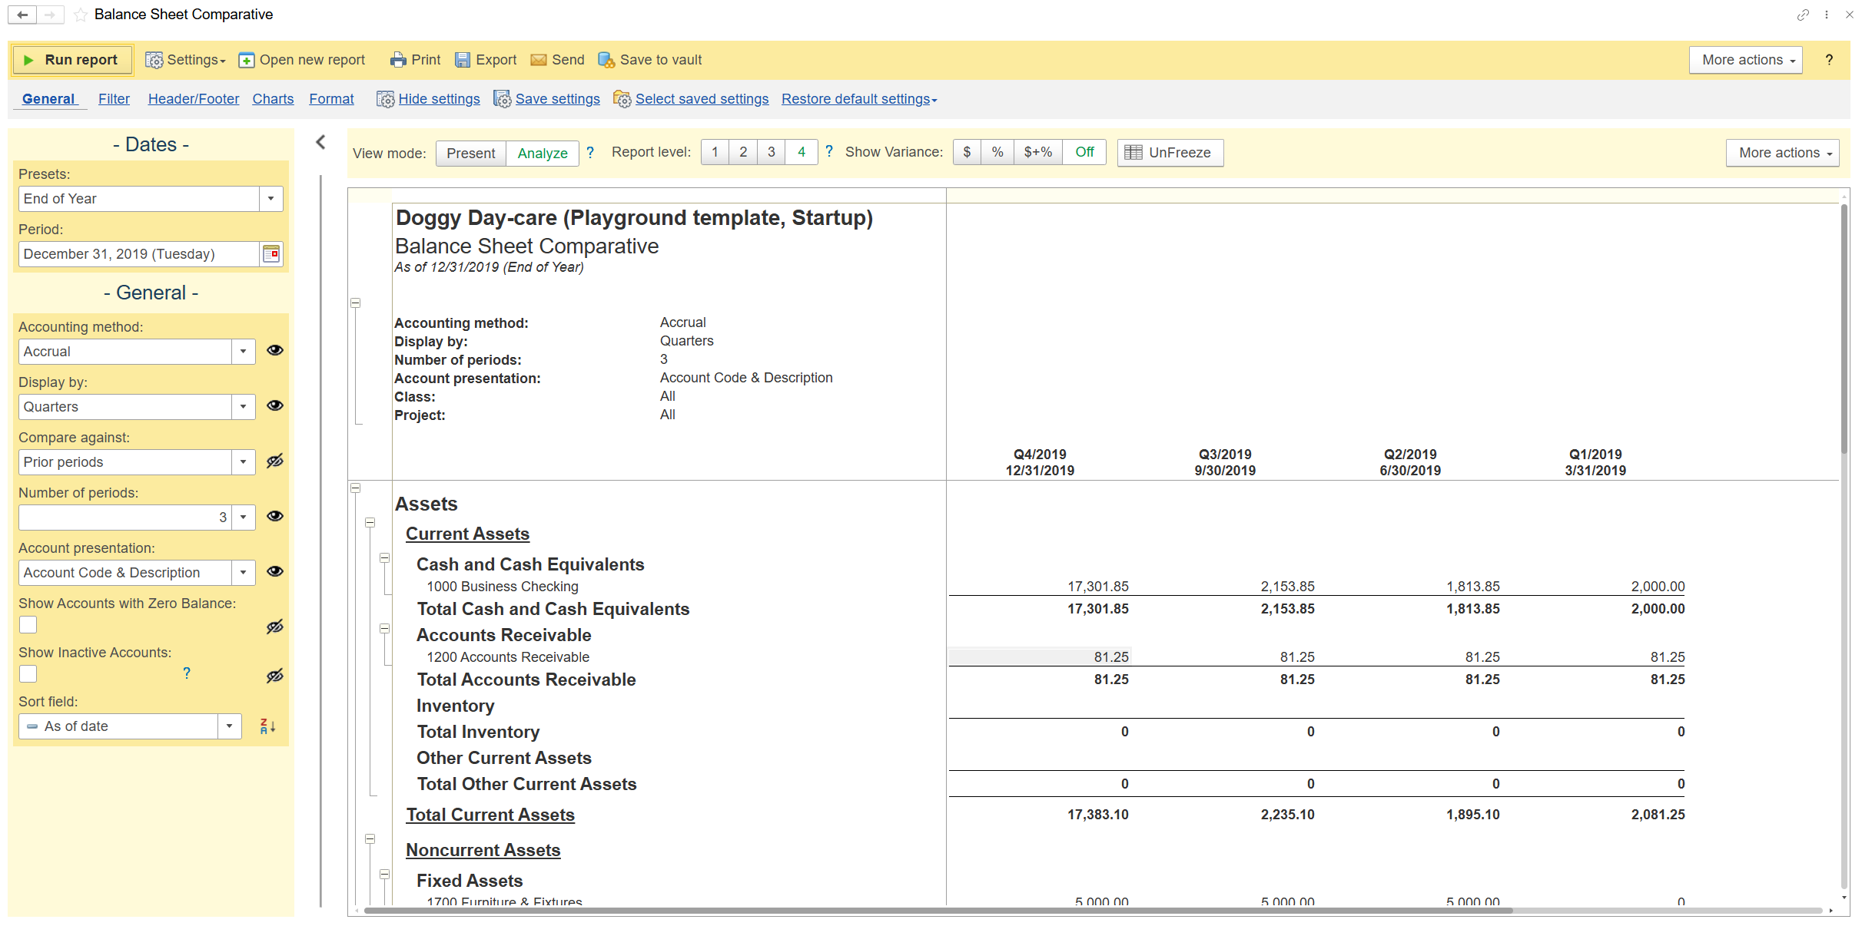The height and width of the screenshot is (926, 1862).
Task: Expand the Display by Quarters dropdown
Action: click(x=243, y=407)
